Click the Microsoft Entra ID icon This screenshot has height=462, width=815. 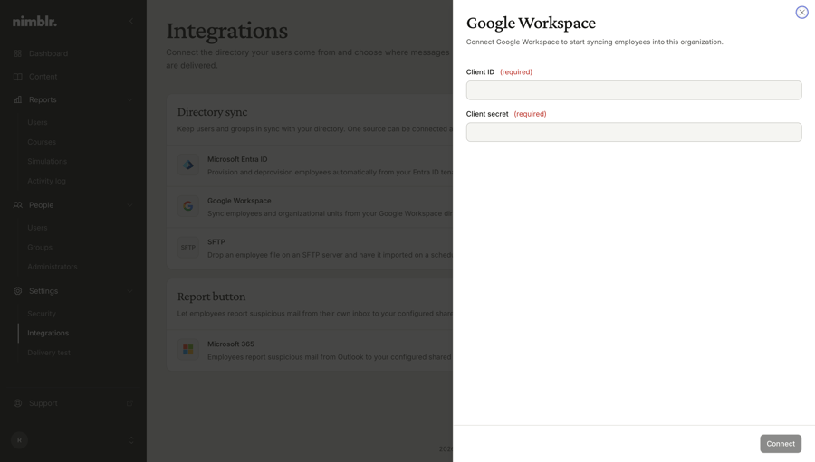click(x=188, y=165)
